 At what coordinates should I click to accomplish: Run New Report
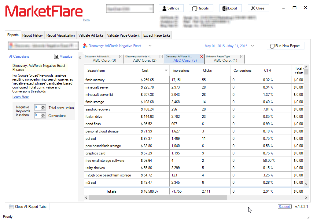(285, 46)
